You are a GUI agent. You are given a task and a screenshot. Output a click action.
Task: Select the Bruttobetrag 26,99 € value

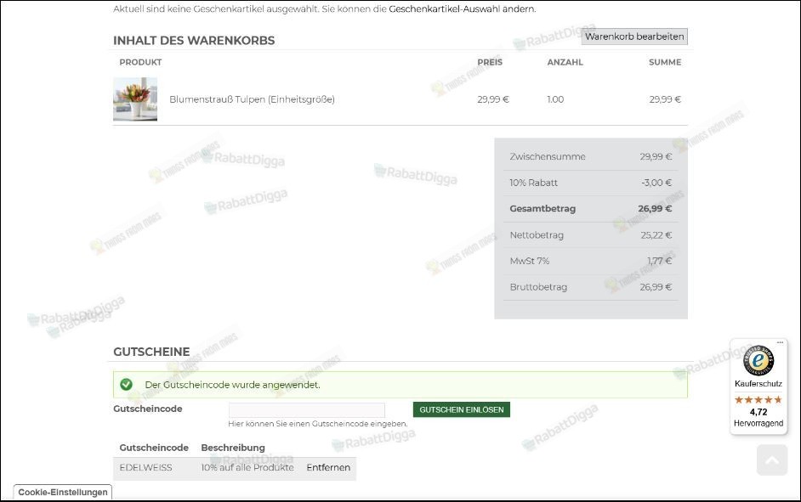[x=656, y=287]
